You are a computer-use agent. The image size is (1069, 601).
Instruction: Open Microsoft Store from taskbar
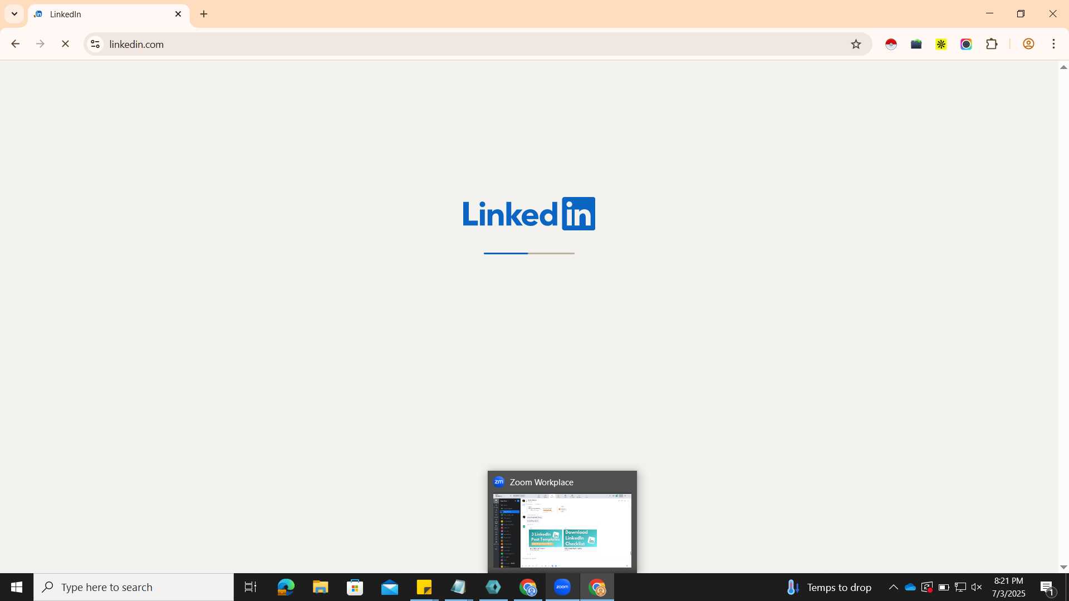[355, 587]
